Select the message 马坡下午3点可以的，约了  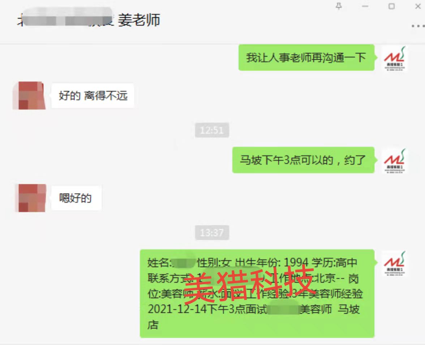[x=303, y=160]
